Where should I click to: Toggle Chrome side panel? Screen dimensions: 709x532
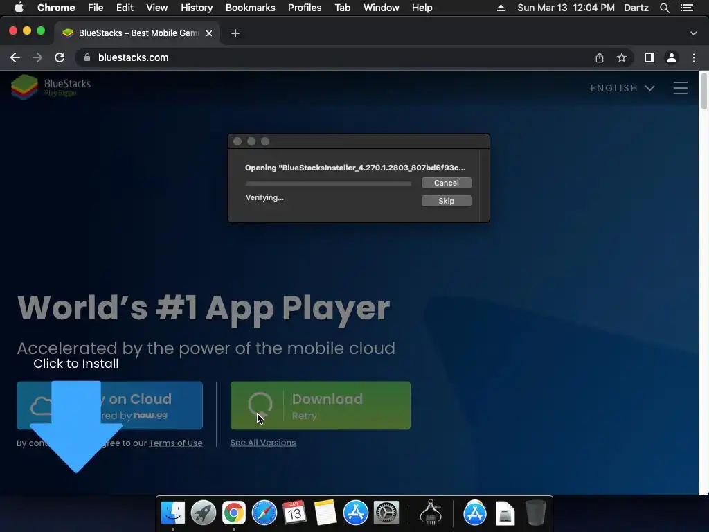(x=649, y=57)
